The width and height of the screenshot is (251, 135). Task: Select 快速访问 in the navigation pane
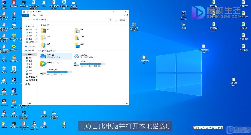(30, 26)
